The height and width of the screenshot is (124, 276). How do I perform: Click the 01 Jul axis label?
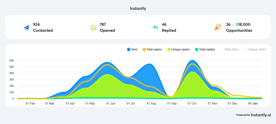131,104
